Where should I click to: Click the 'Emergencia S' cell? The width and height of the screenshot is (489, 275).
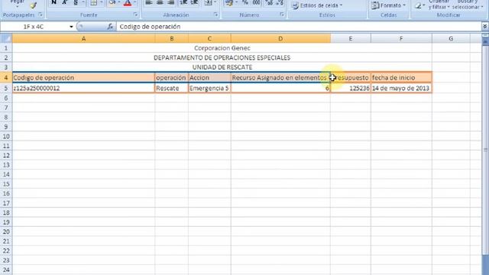coord(209,89)
